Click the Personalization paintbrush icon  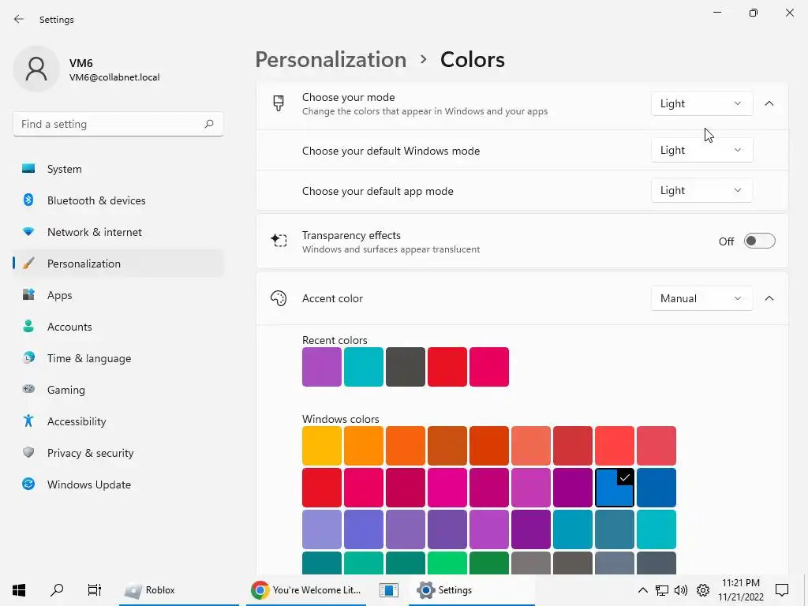pos(28,264)
